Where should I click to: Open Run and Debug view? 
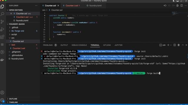point(2,29)
